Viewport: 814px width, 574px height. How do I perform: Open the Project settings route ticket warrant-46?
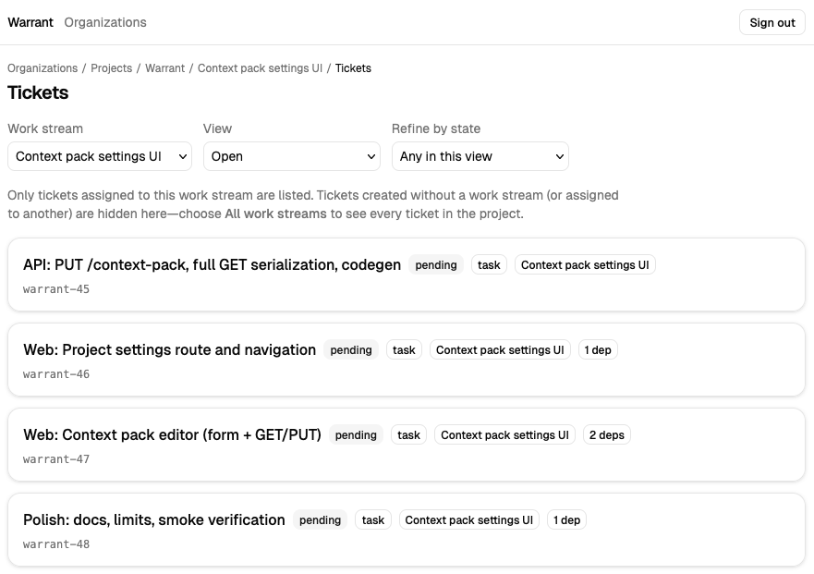pyautogui.click(x=169, y=349)
